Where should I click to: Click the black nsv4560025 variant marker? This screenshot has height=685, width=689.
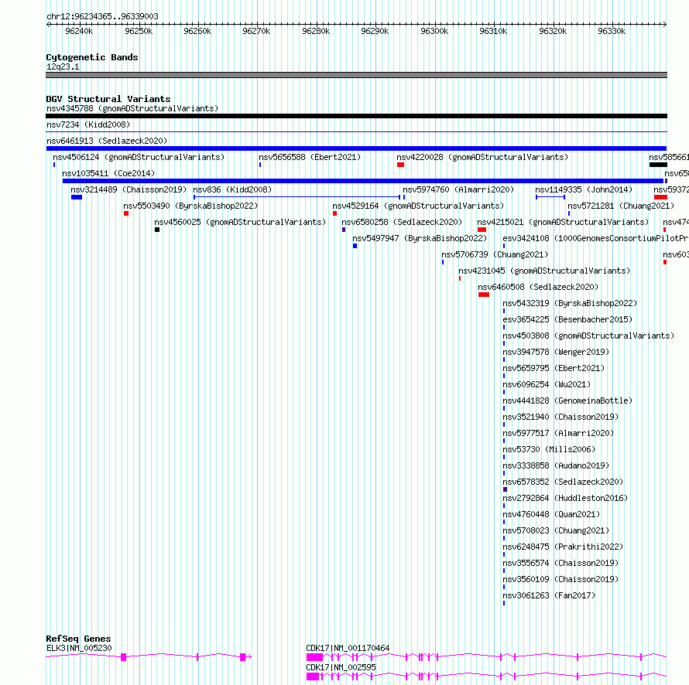point(157,230)
